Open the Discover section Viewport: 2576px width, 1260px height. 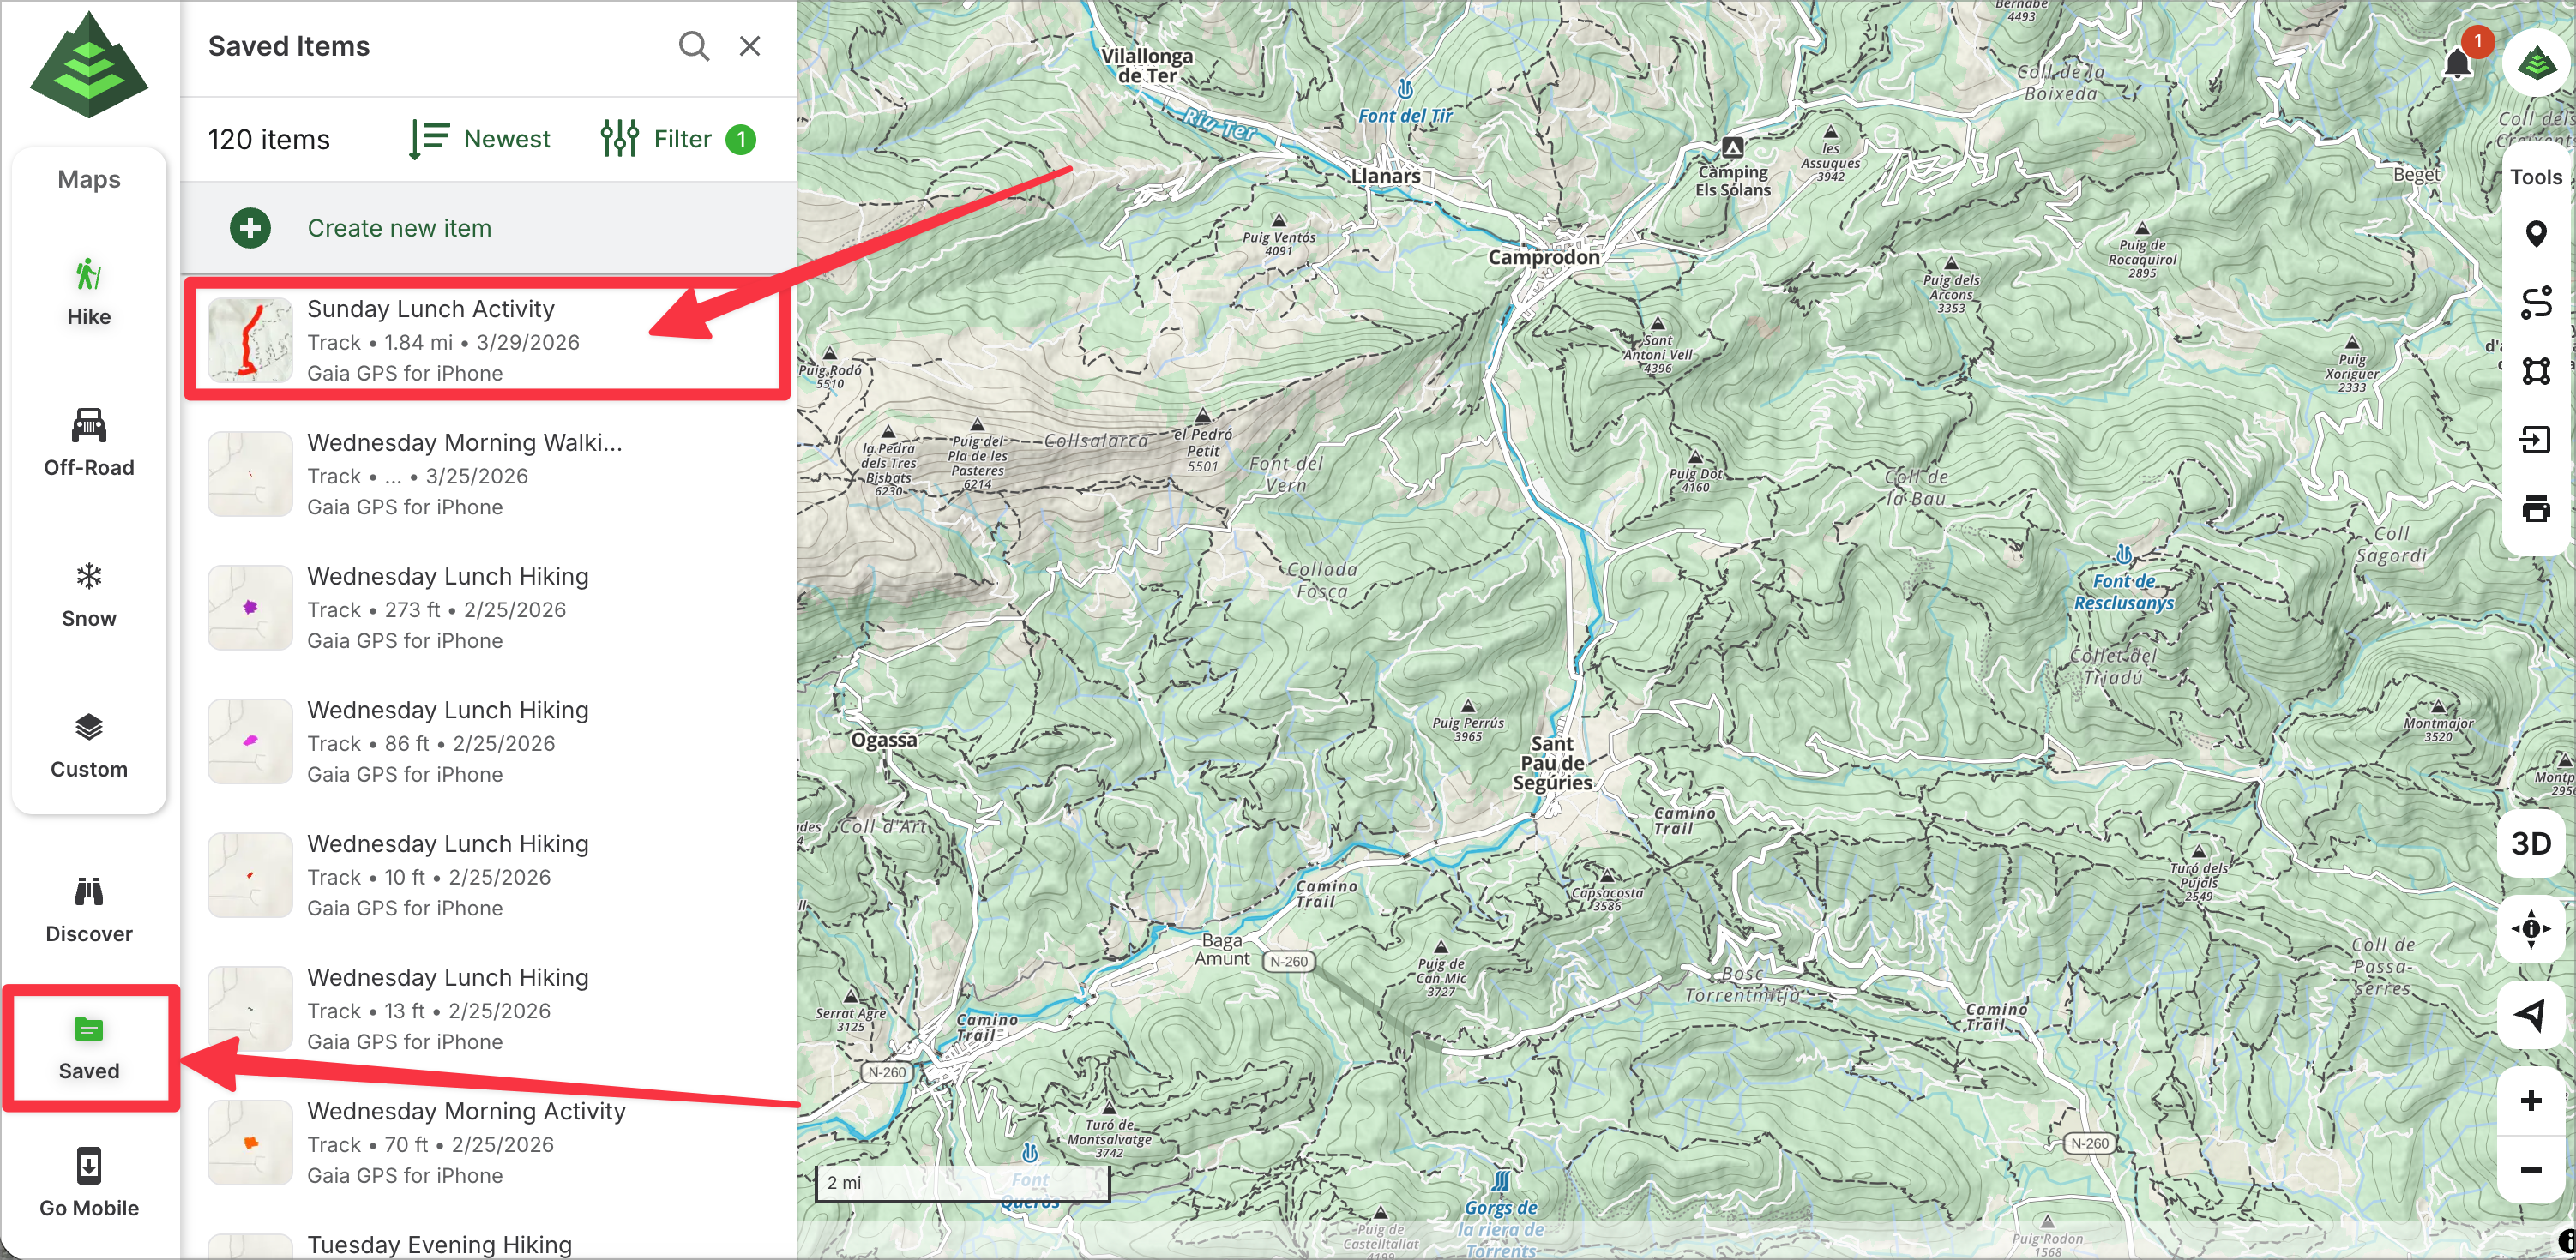click(x=89, y=909)
